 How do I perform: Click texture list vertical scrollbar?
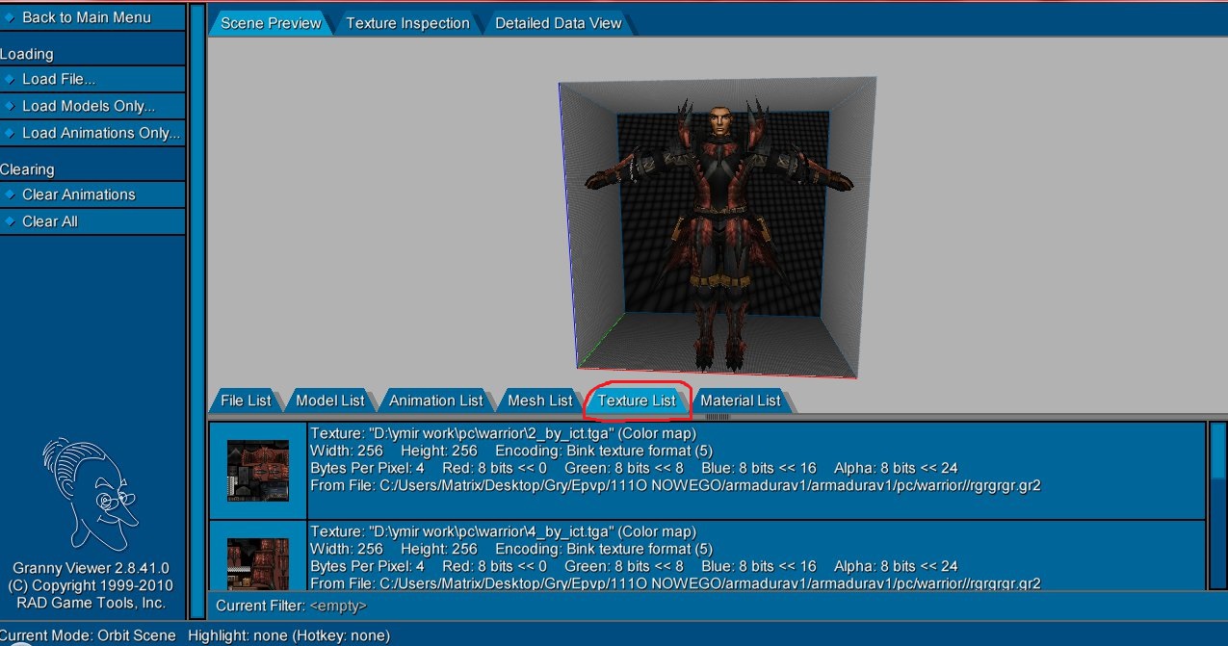pos(1217,505)
